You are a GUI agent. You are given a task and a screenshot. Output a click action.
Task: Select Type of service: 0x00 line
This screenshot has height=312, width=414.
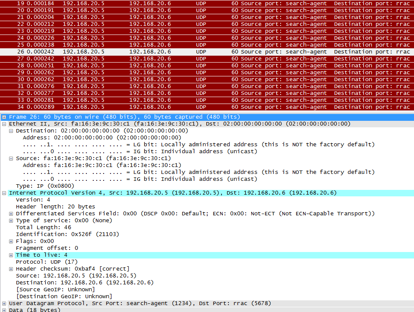tap(64, 221)
